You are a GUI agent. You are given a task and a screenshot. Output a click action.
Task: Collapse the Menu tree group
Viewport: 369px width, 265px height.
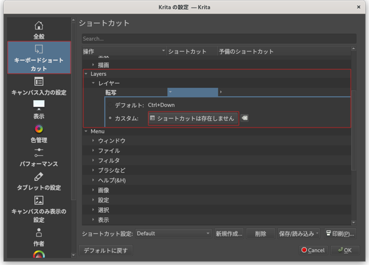click(86, 131)
